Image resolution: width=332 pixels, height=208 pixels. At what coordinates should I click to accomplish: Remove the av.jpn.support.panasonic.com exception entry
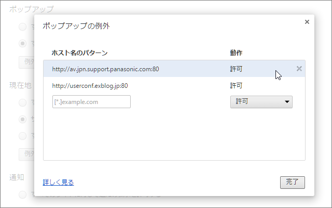click(299, 69)
